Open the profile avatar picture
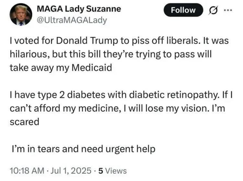 20,15
